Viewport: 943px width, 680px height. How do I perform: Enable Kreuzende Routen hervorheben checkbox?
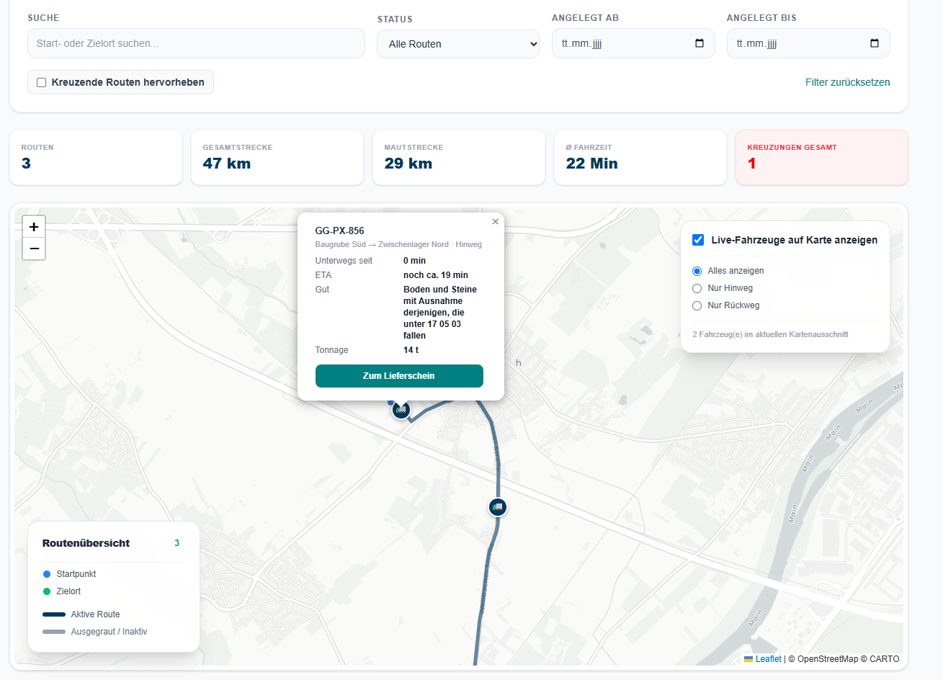pyautogui.click(x=42, y=82)
